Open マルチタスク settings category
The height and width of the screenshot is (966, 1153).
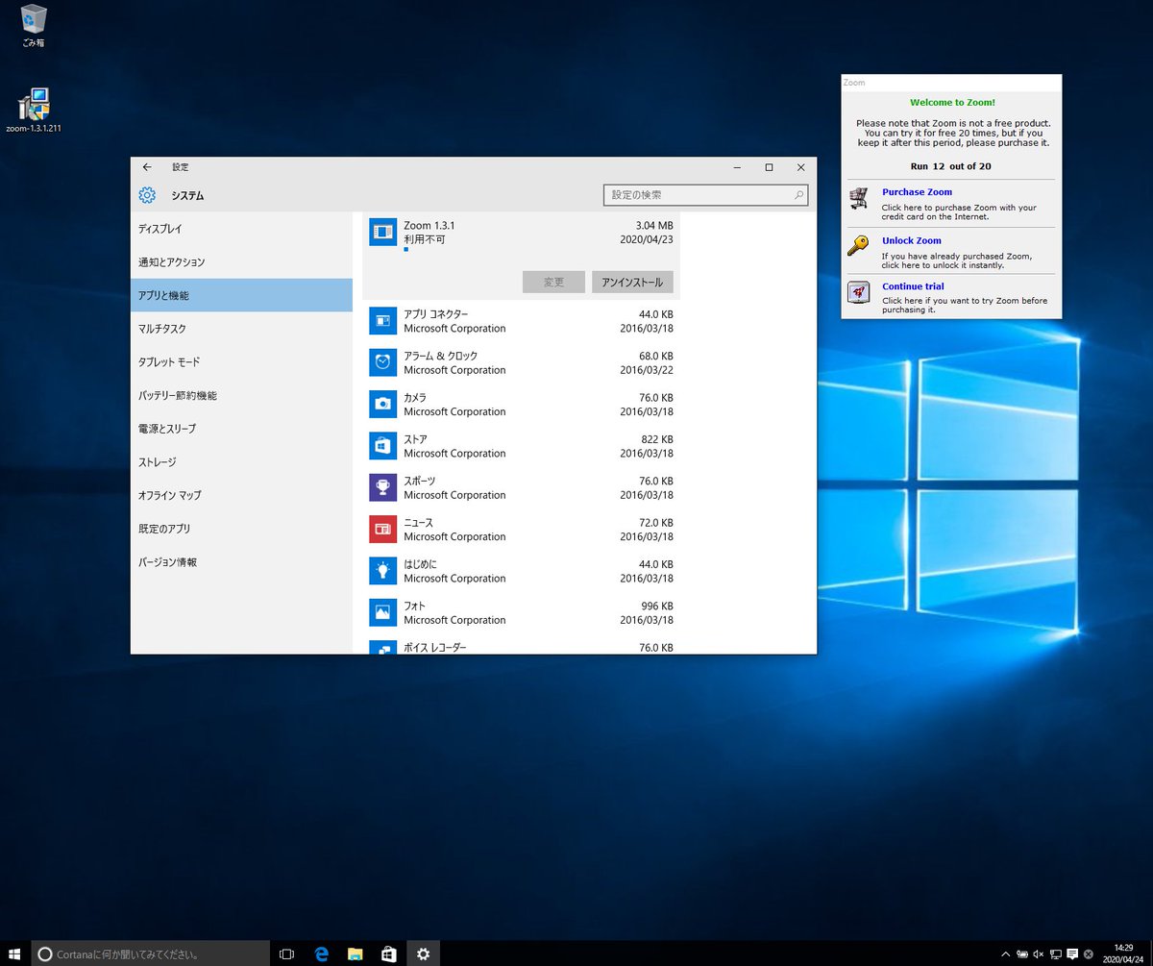pos(241,329)
